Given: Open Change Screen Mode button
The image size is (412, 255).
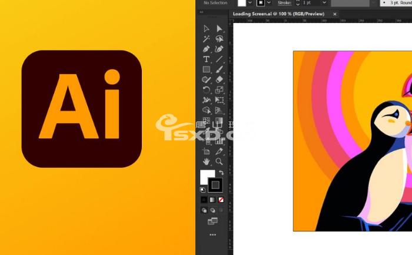Looking at the screenshot, I should point(212,221).
